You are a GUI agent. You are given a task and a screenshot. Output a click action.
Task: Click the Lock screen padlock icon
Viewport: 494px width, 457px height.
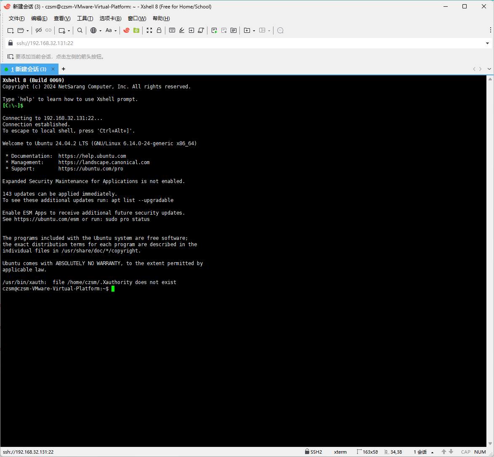coord(159,30)
